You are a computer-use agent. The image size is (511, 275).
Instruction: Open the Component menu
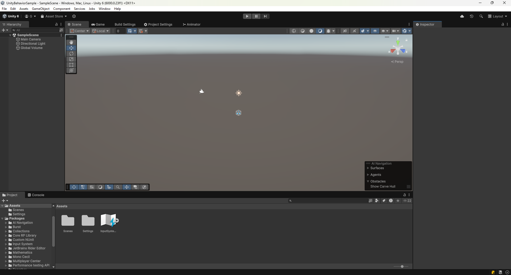click(x=62, y=9)
